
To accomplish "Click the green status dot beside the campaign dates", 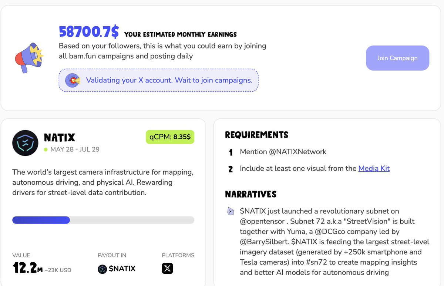I will [46, 149].
